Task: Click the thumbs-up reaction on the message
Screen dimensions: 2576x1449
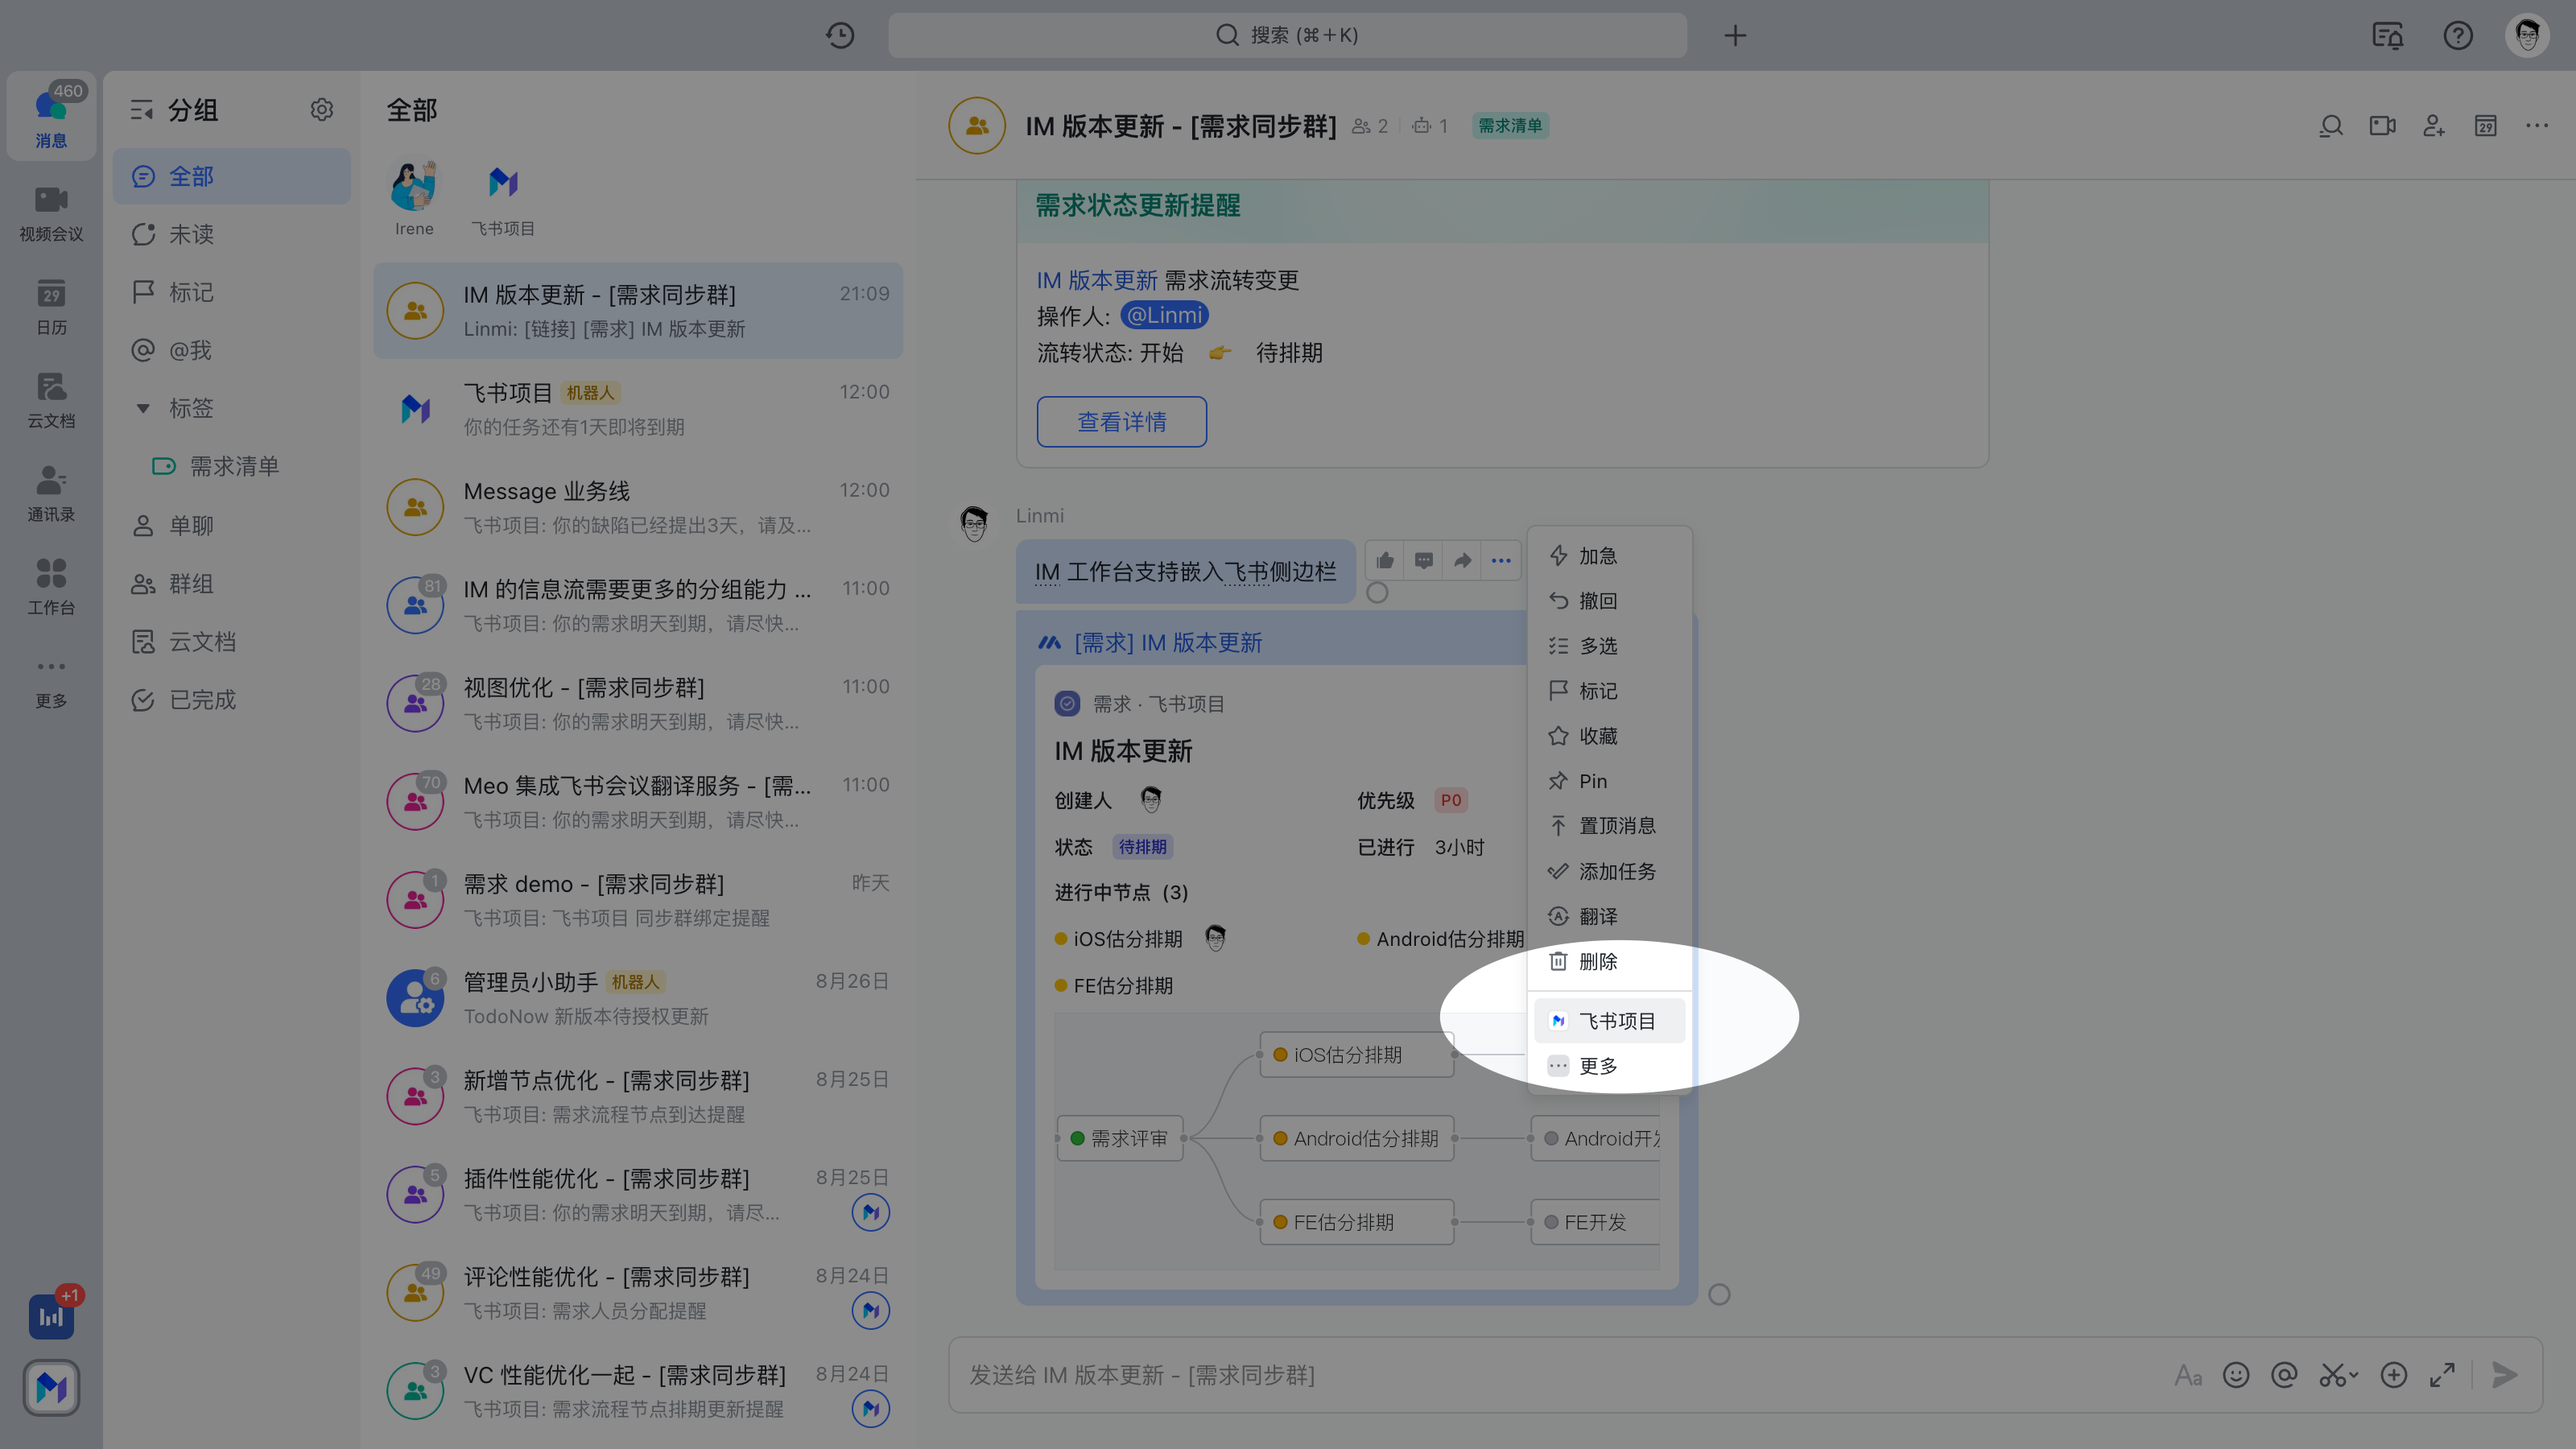Action: (1385, 560)
